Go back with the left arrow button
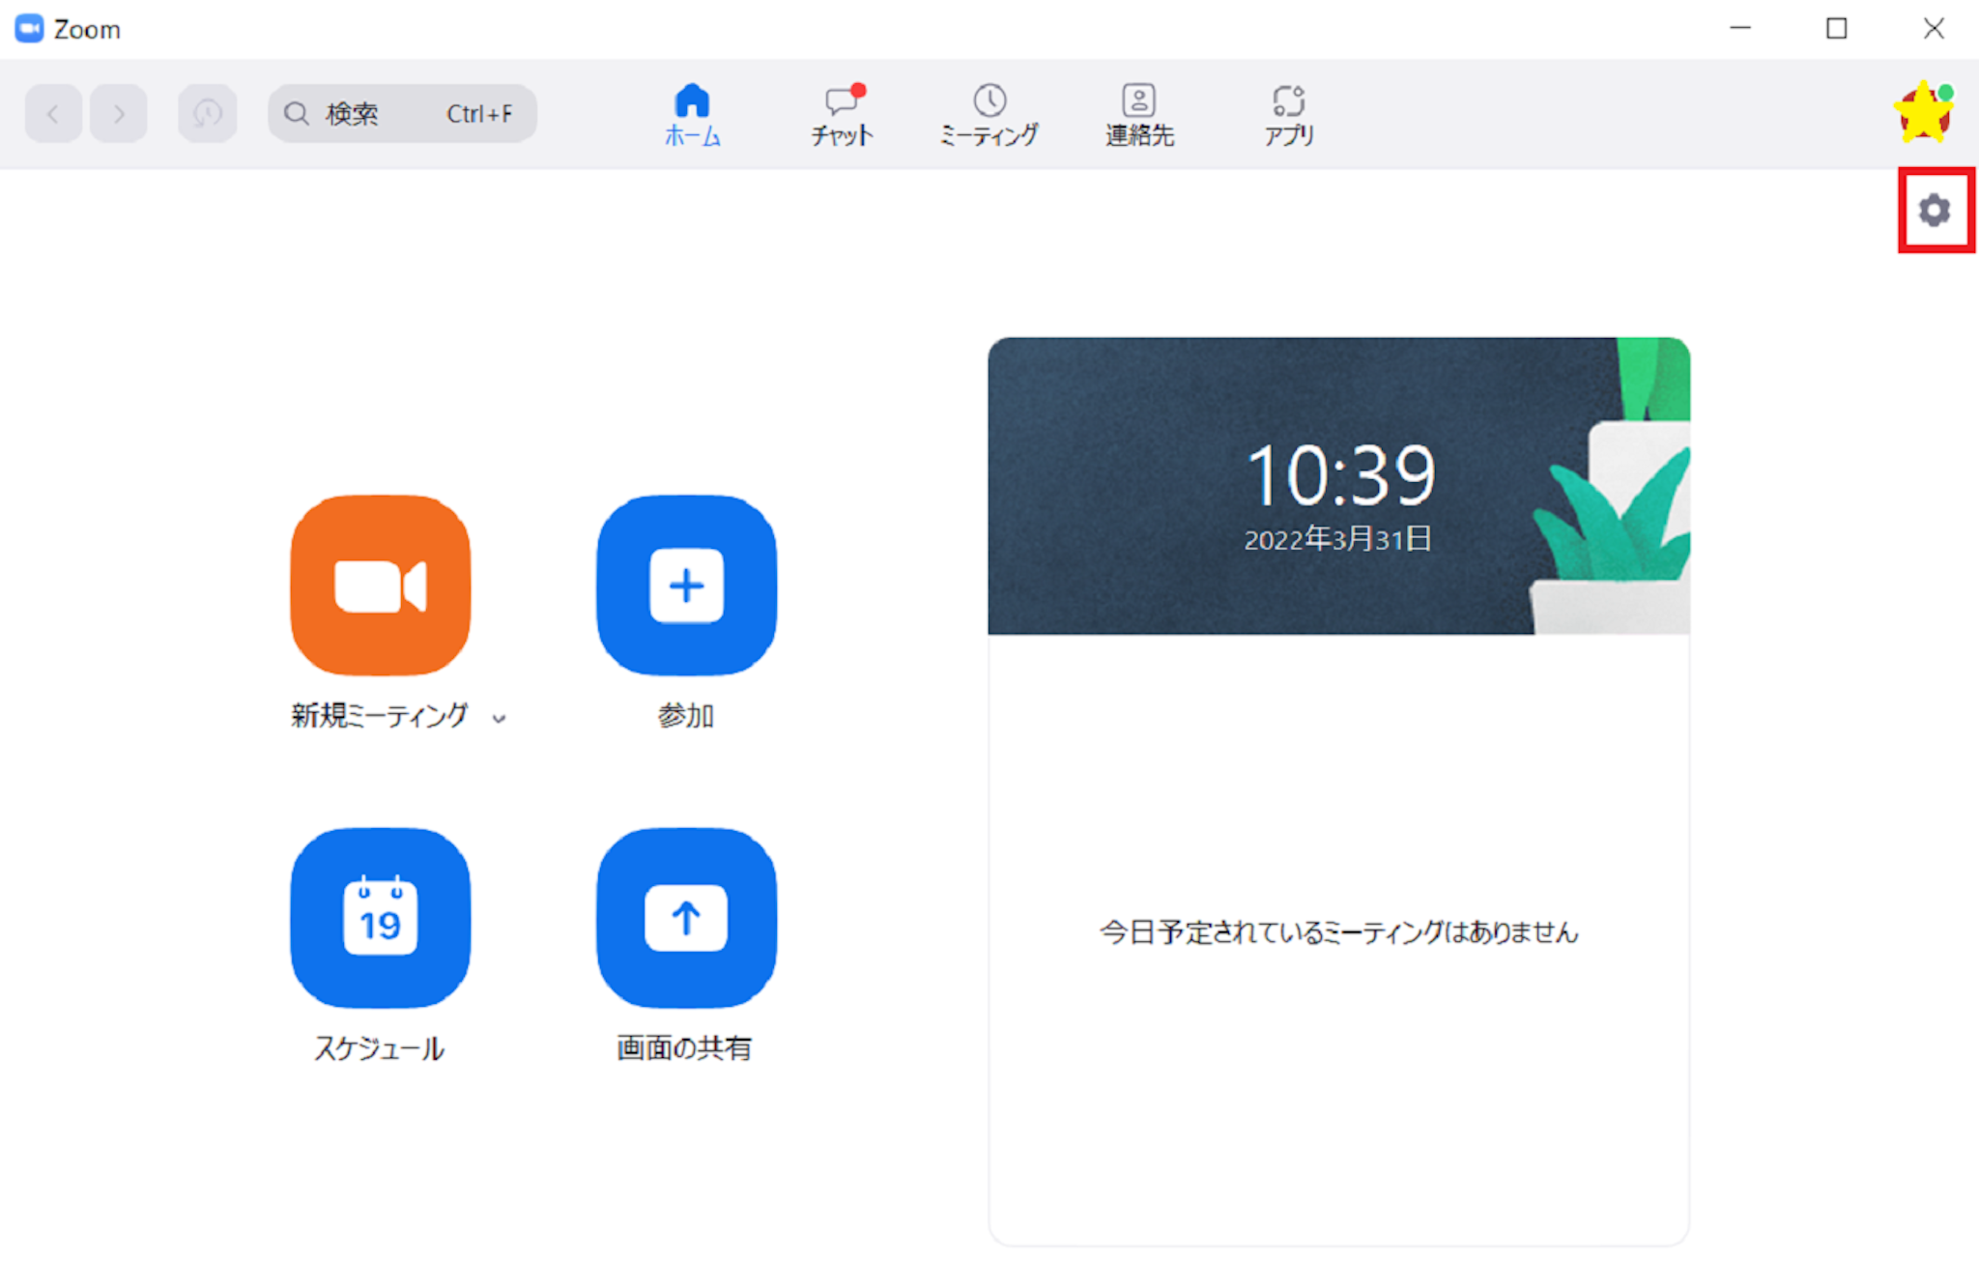The height and width of the screenshot is (1287, 1979). (53, 114)
